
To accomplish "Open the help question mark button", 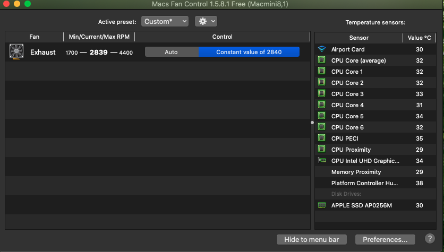I will click(x=430, y=239).
